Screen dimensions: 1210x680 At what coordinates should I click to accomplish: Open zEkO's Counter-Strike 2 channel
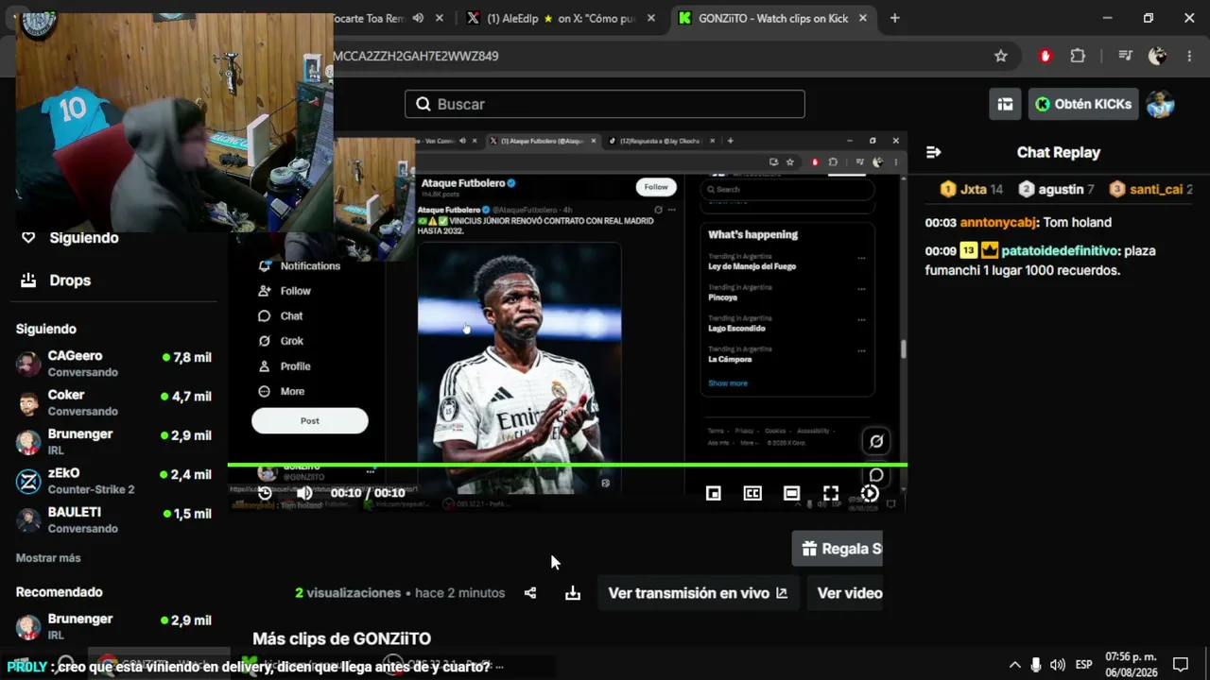pyautogui.click(x=113, y=481)
